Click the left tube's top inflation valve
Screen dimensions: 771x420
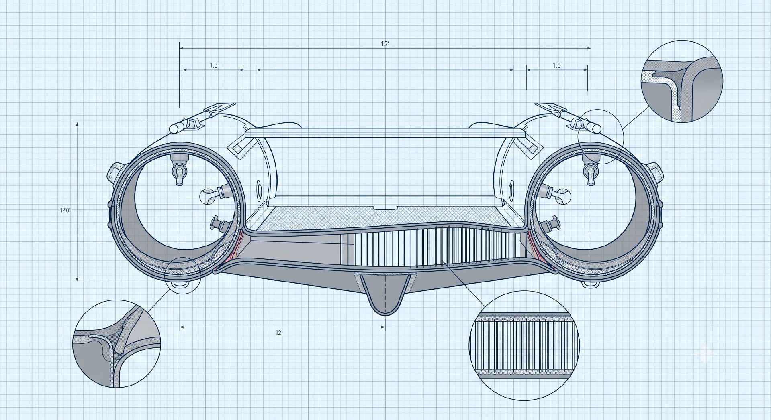coord(180,170)
